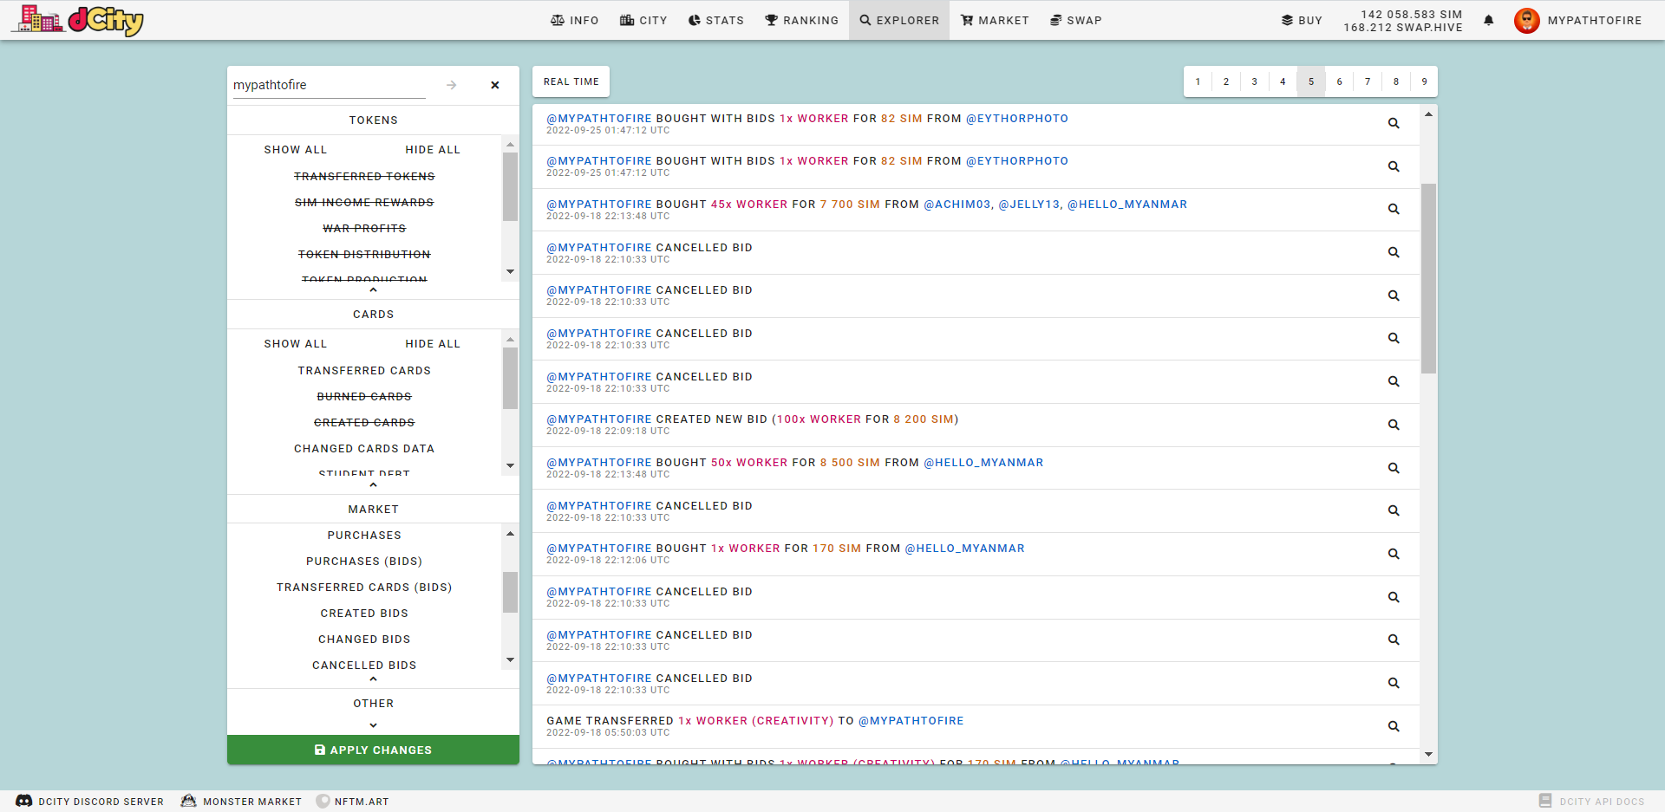
Task: Open the RANKING page
Action: (801, 21)
